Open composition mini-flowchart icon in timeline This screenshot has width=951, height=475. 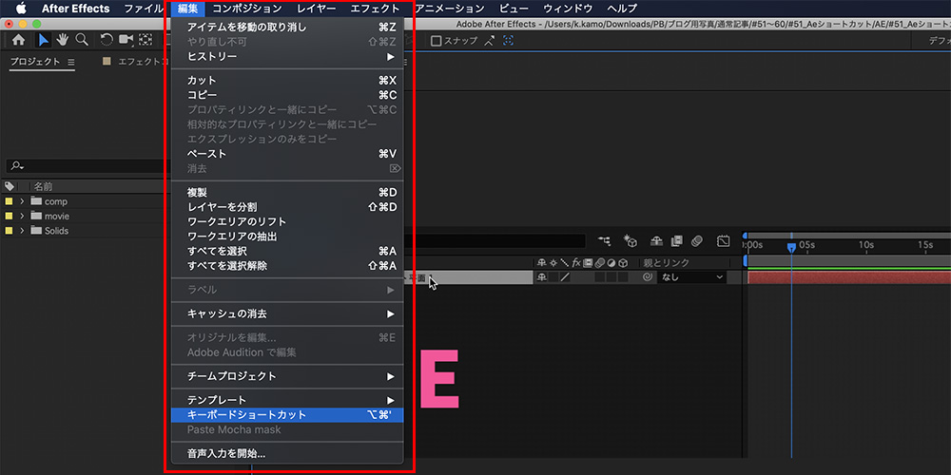[604, 241]
